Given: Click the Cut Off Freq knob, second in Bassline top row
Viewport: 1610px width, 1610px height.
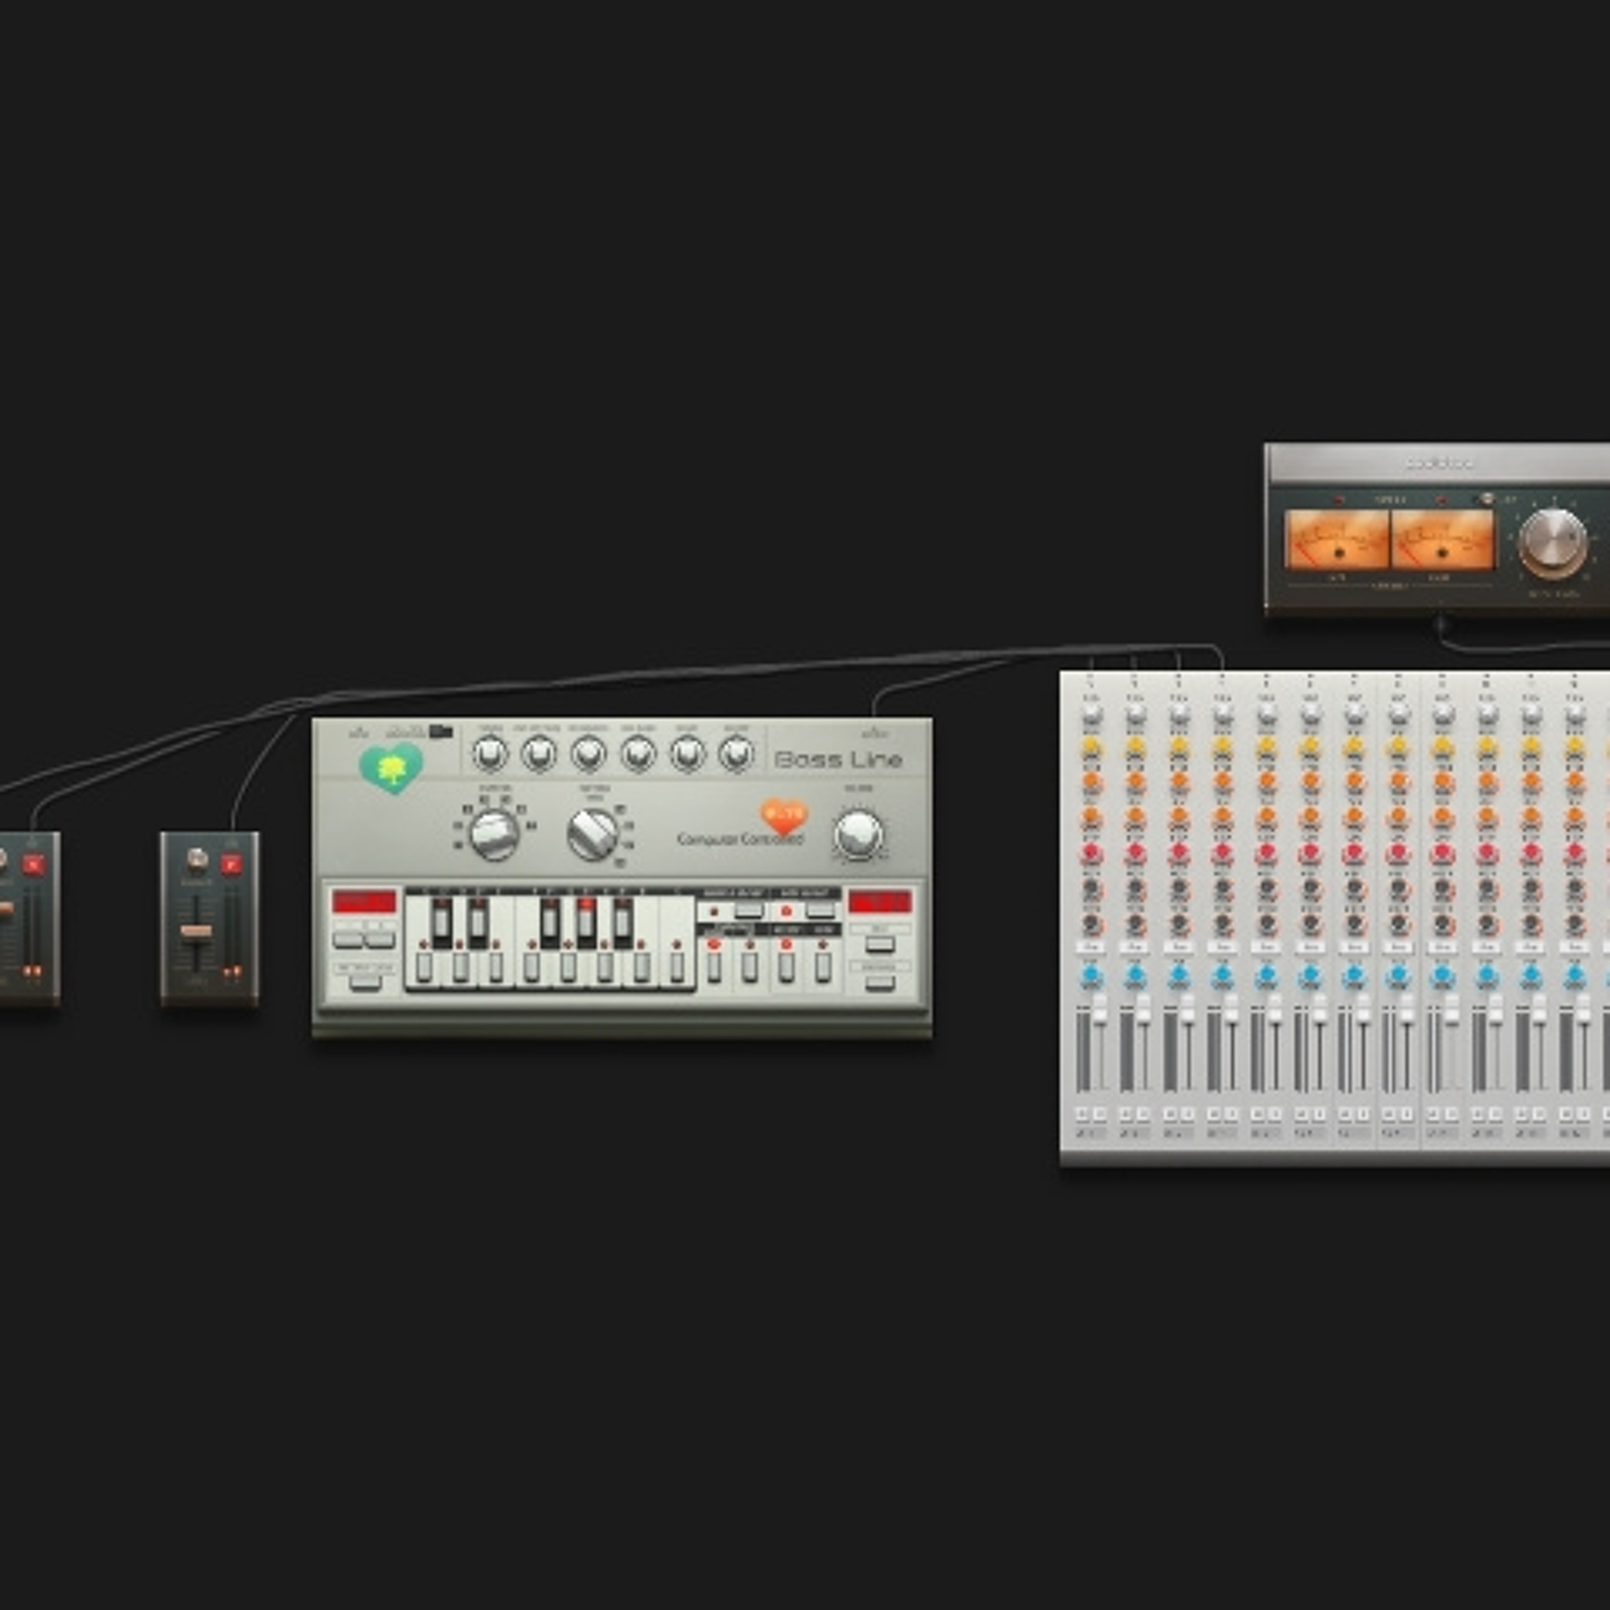Looking at the screenshot, I should 538,754.
